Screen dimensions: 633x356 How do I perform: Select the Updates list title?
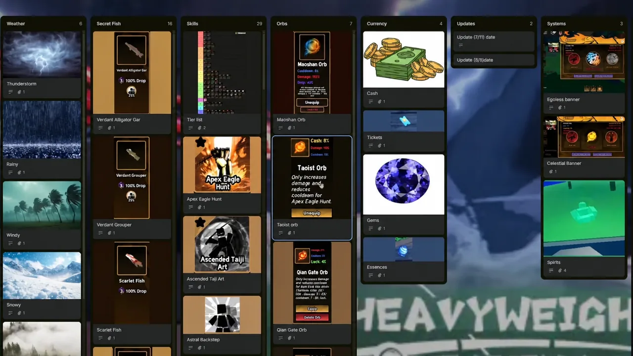tap(466, 24)
